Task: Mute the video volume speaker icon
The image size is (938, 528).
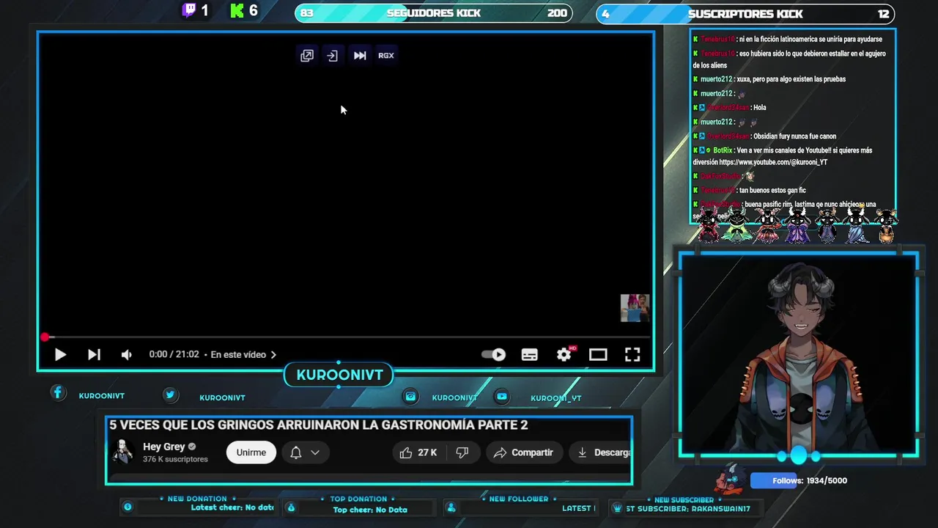Action: coord(126,355)
